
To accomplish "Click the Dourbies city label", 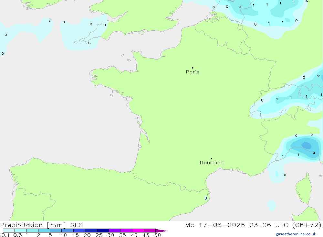I will point(212,163).
